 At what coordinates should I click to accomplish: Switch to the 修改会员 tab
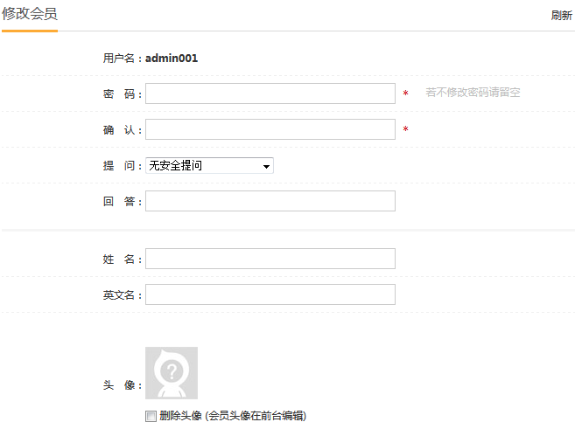pyautogui.click(x=30, y=15)
